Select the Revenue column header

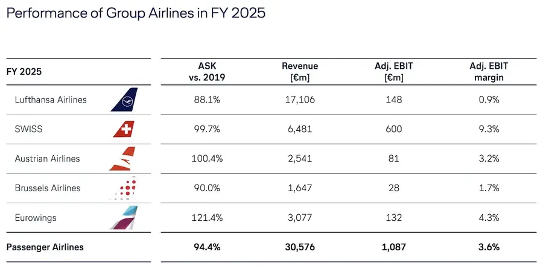tap(300, 72)
